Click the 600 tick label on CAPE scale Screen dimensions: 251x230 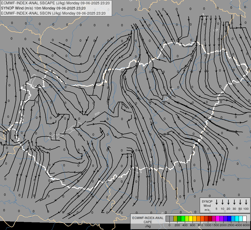(x=193, y=225)
